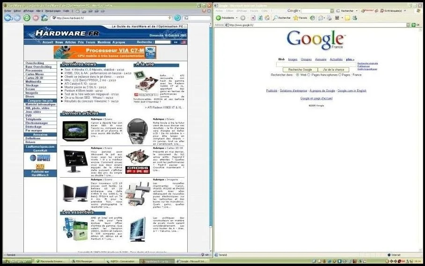Click the Recherche Google button
This screenshot has height=266, width=425.
coord(300,70)
